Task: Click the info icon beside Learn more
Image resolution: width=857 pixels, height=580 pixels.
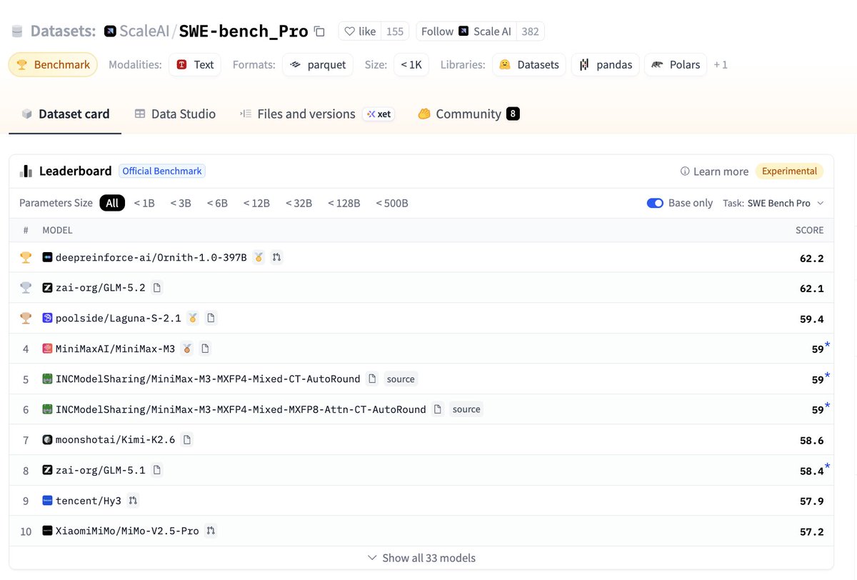Action: [685, 171]
